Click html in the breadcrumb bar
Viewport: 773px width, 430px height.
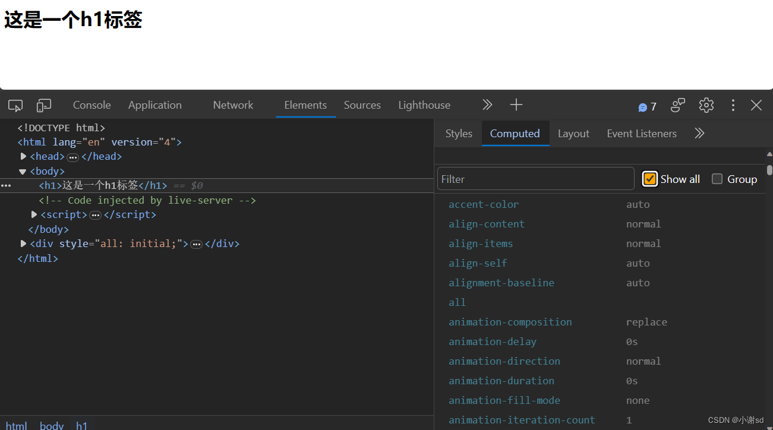[17, 425]
